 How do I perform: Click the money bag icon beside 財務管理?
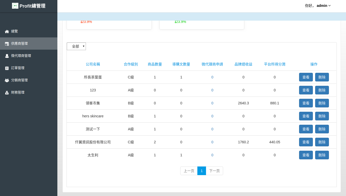pyautogui.click(x=7, y=93)
